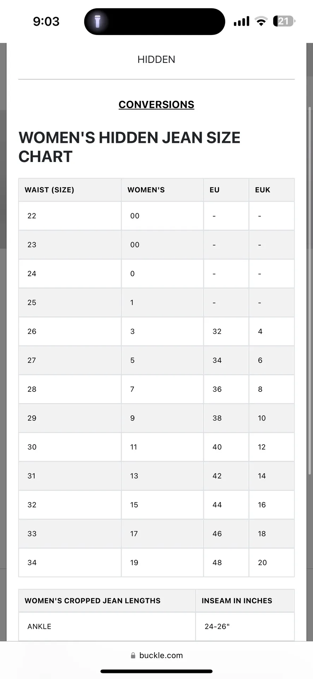Open the CONVERSIONS link
313x679 pixels.
click(156, 105)
